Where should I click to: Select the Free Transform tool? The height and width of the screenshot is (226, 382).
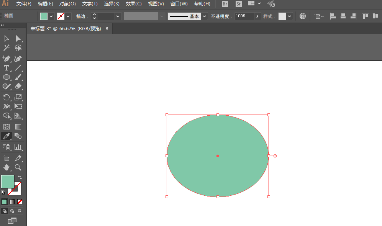click(x=18, y=106)
